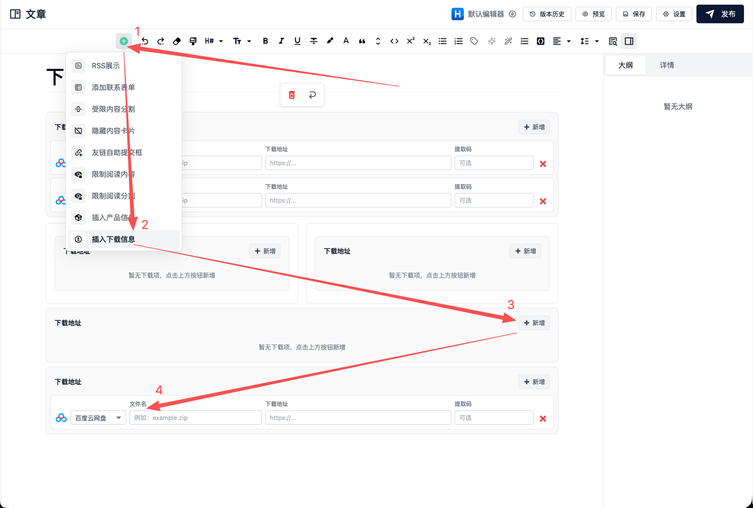Click the green plus insert button
Image resolution: width=753 pixels, height=508 pixels.
[124, 41]
